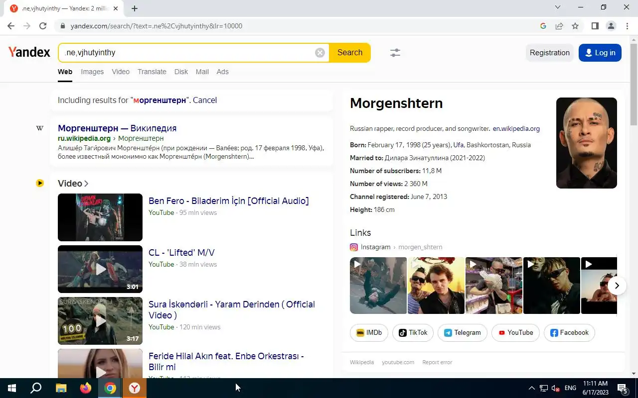
Task: Open the Ads tab
Action: (222, 72)
